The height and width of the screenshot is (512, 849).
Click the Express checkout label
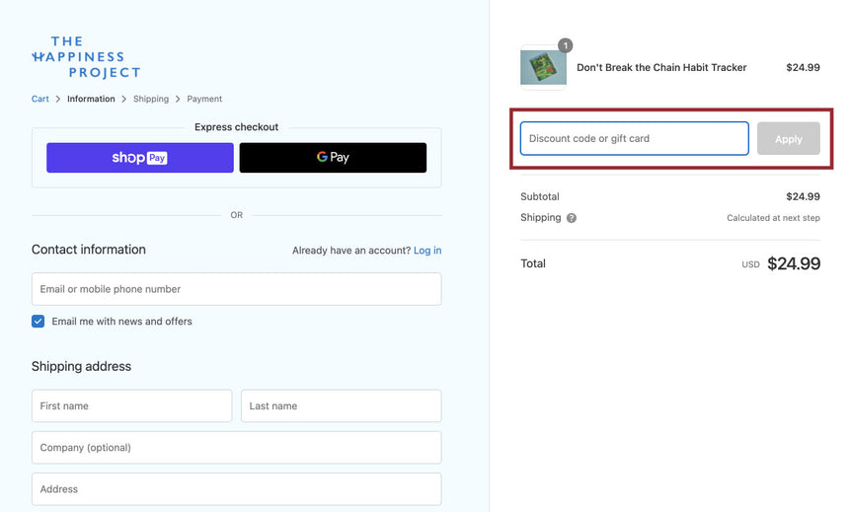tap(237, 127)
